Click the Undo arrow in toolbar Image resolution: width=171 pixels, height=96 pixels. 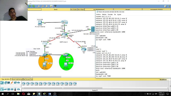point(30,6)
